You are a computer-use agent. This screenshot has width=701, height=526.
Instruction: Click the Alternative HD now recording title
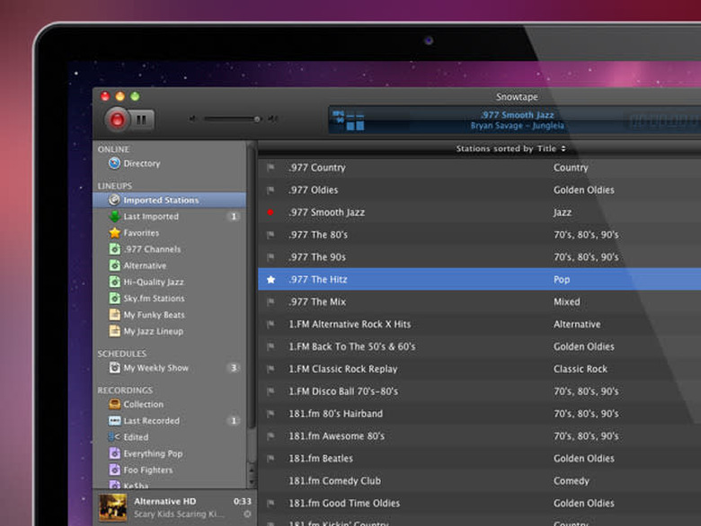tap(165, 502)
